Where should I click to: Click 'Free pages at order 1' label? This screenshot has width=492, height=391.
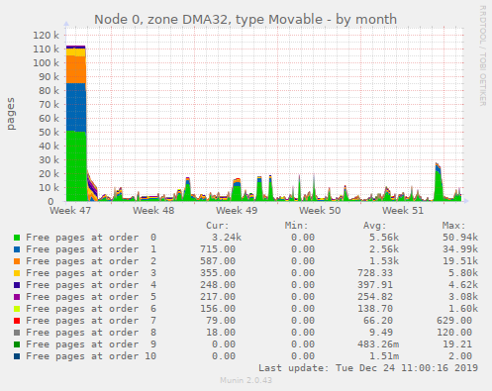(91, 249)
